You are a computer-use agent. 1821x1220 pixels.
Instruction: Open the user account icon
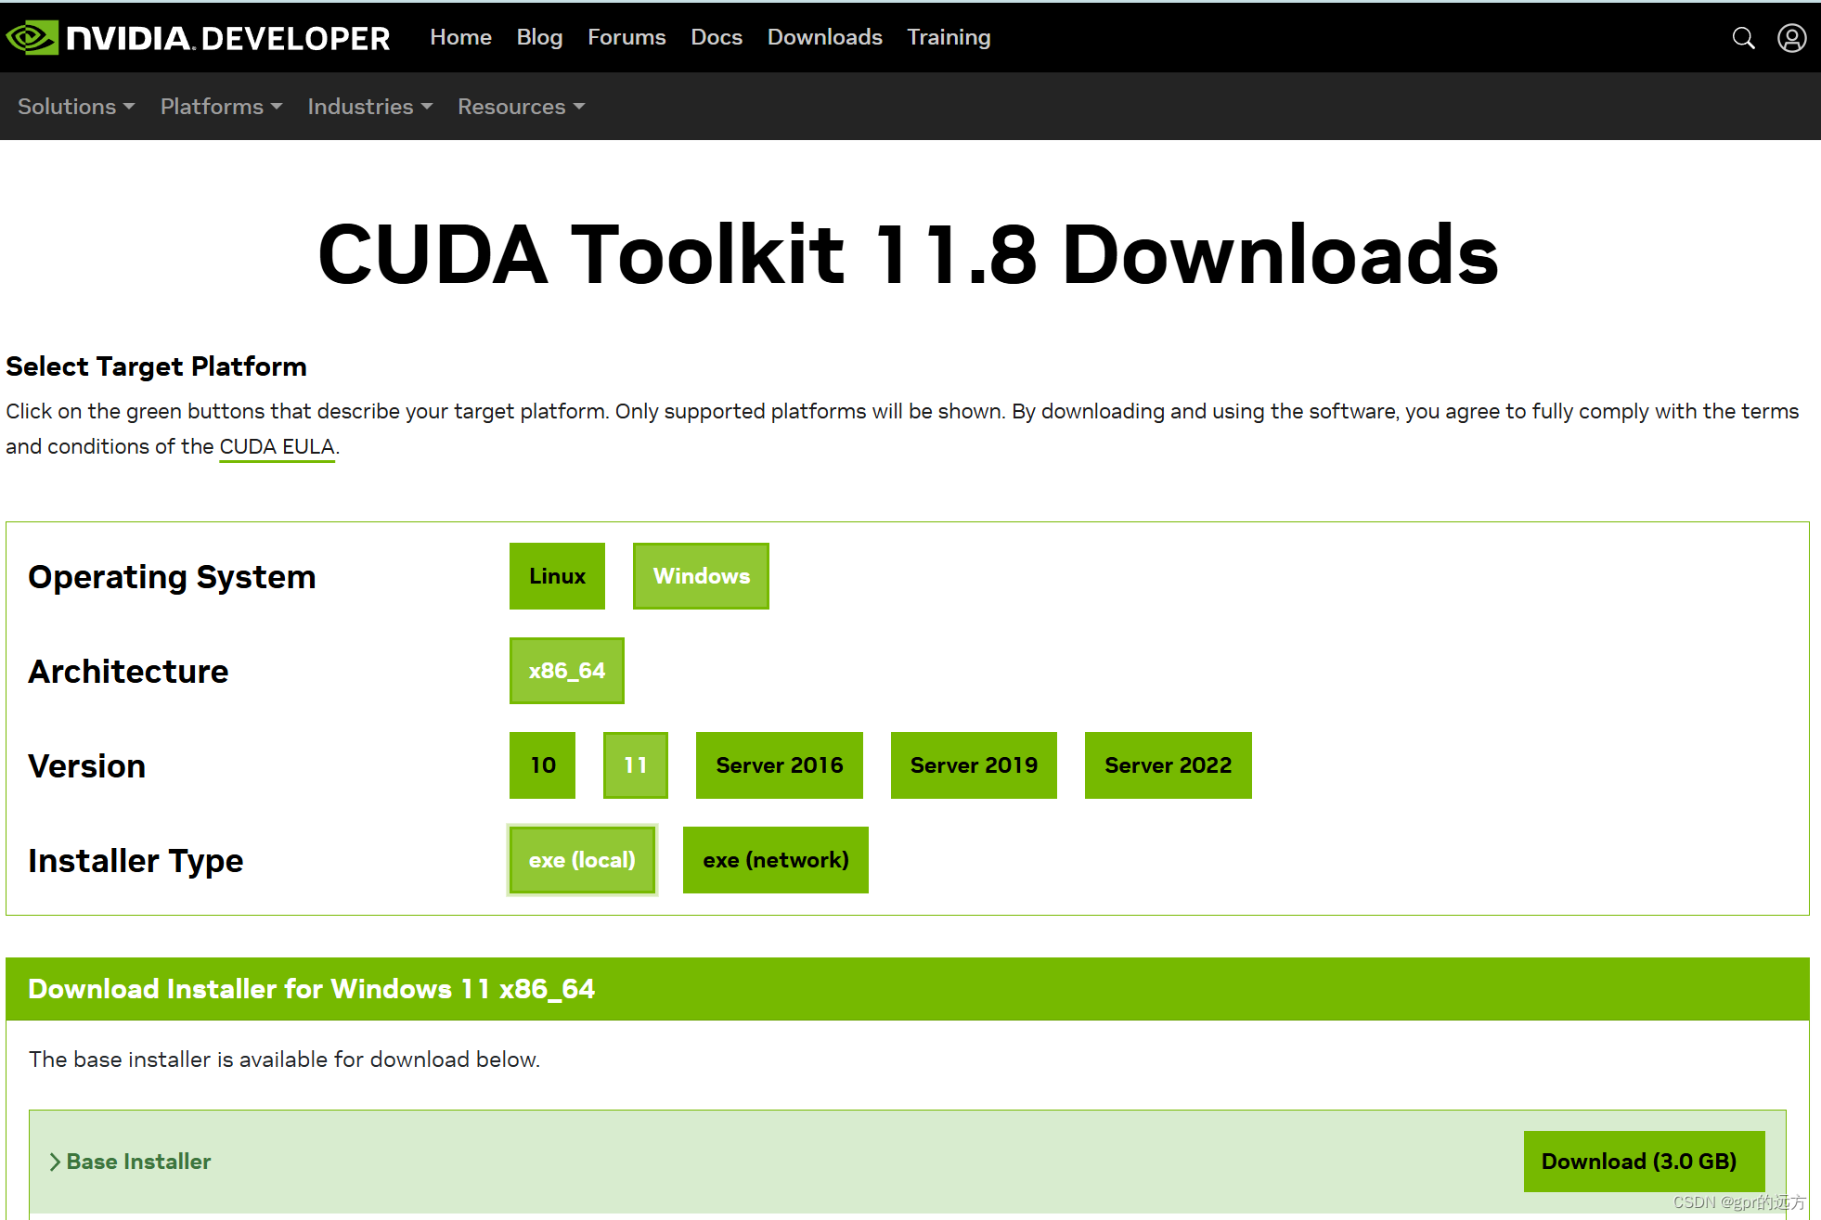[x=1791, y=38]
